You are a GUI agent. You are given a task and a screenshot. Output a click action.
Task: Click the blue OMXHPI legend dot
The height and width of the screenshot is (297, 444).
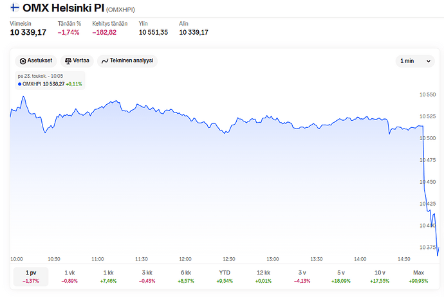[19, 84]
